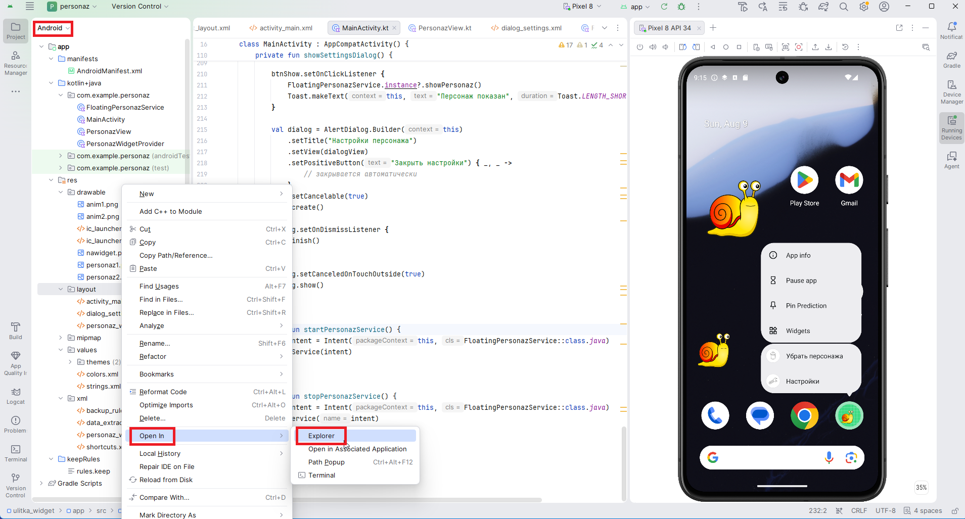Open AndroidManifest.xml in the project tree

[105, 71]
